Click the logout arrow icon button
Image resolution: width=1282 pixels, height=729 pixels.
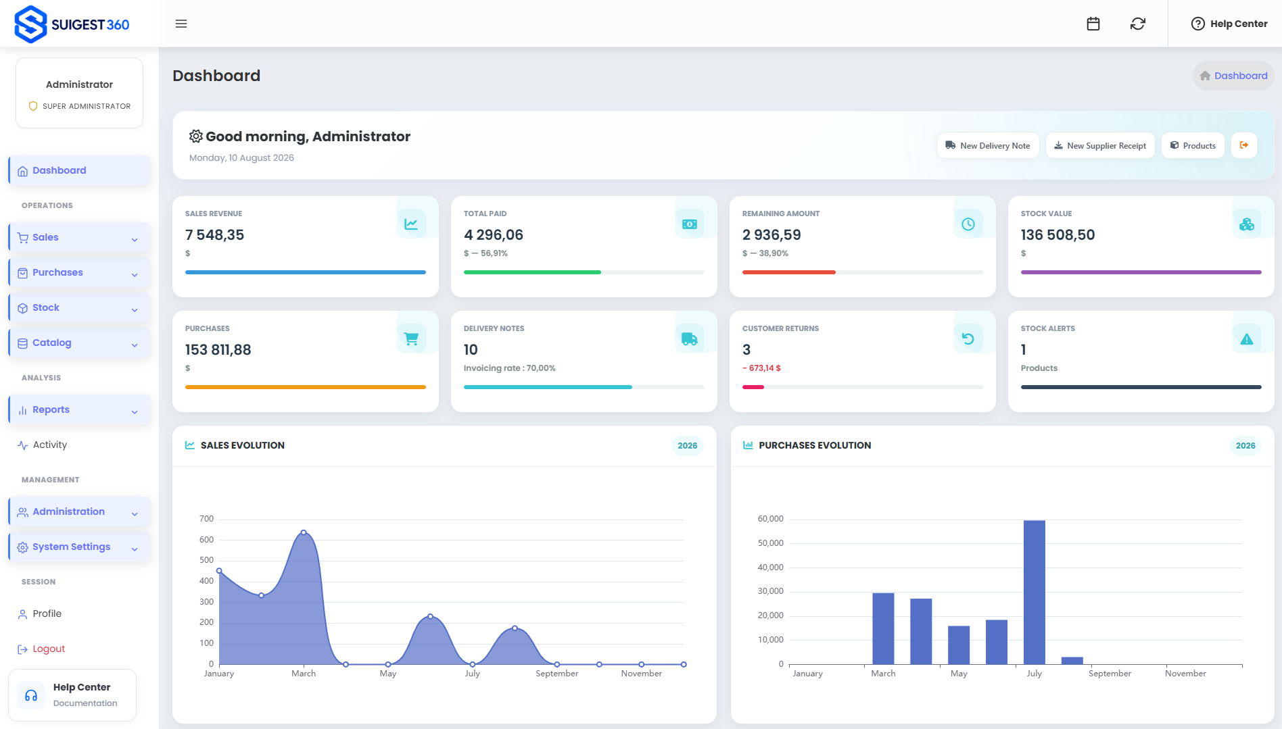coord(1244,145)
